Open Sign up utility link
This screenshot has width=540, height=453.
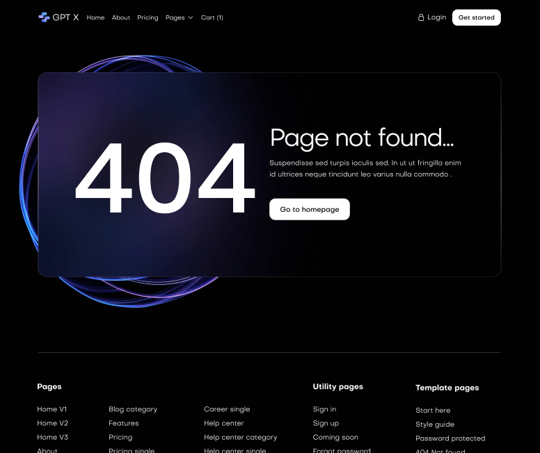[x=326, y=423]
